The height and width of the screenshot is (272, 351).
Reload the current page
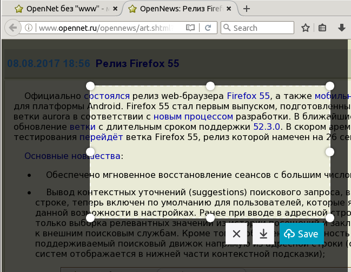[207, 28]
